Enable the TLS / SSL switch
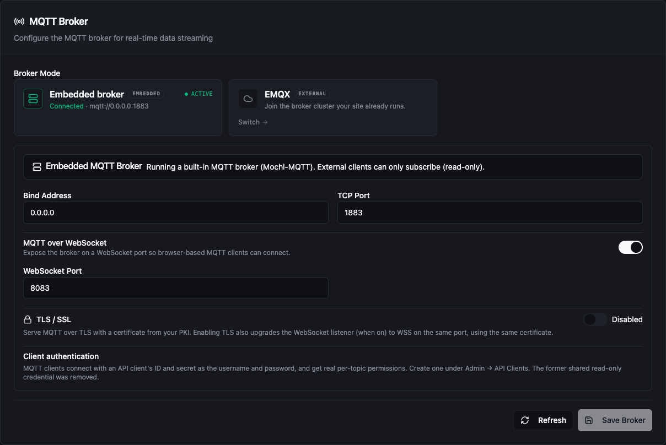This screenshot has height=445, width=666. pyautogui.click(x=595, y=319)
